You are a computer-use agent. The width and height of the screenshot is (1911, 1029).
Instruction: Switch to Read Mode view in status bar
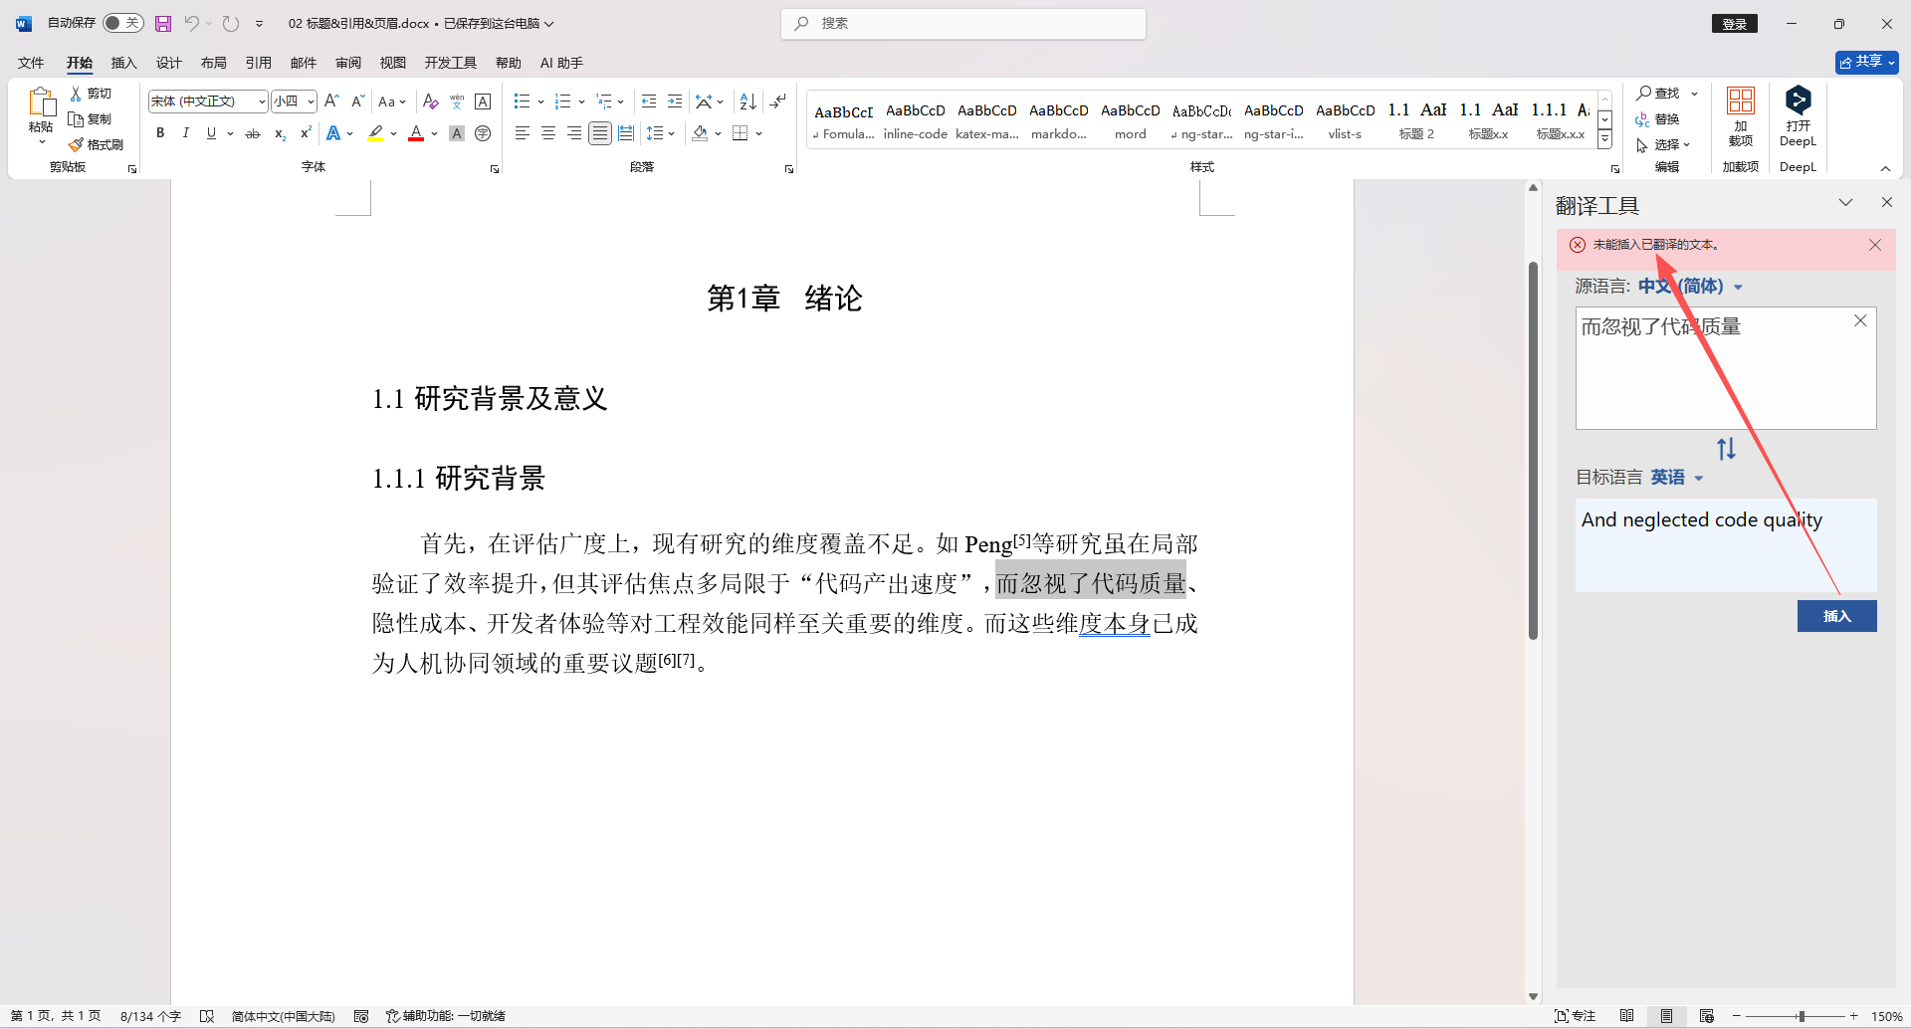pos(1626,1016)
